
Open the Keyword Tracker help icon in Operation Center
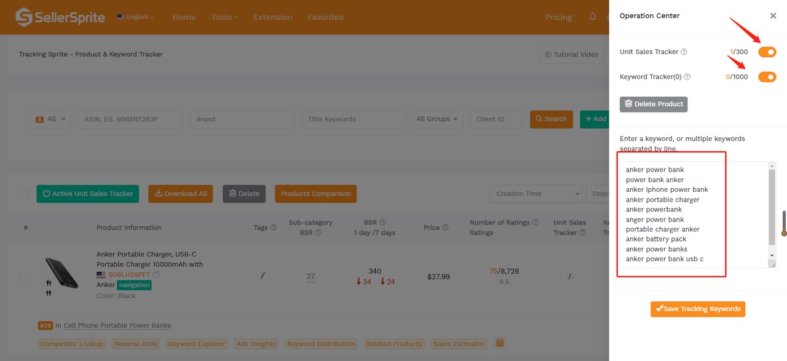(x=687, y=77)
